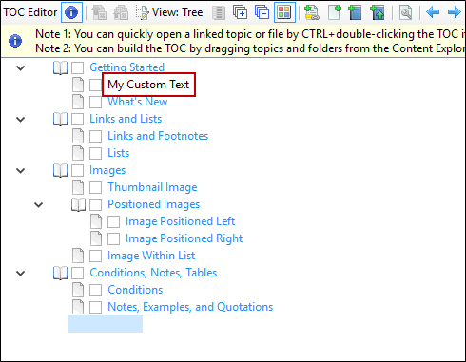Click the page icon for Links and Footnotes
This screenshot has height=362, width=466.
coord(78,136)
